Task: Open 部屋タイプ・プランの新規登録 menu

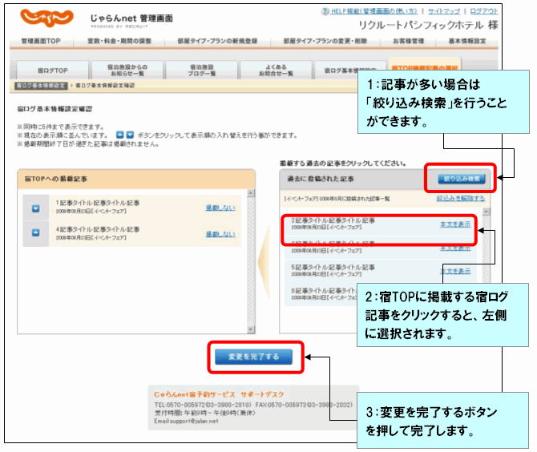Action: 217,41
